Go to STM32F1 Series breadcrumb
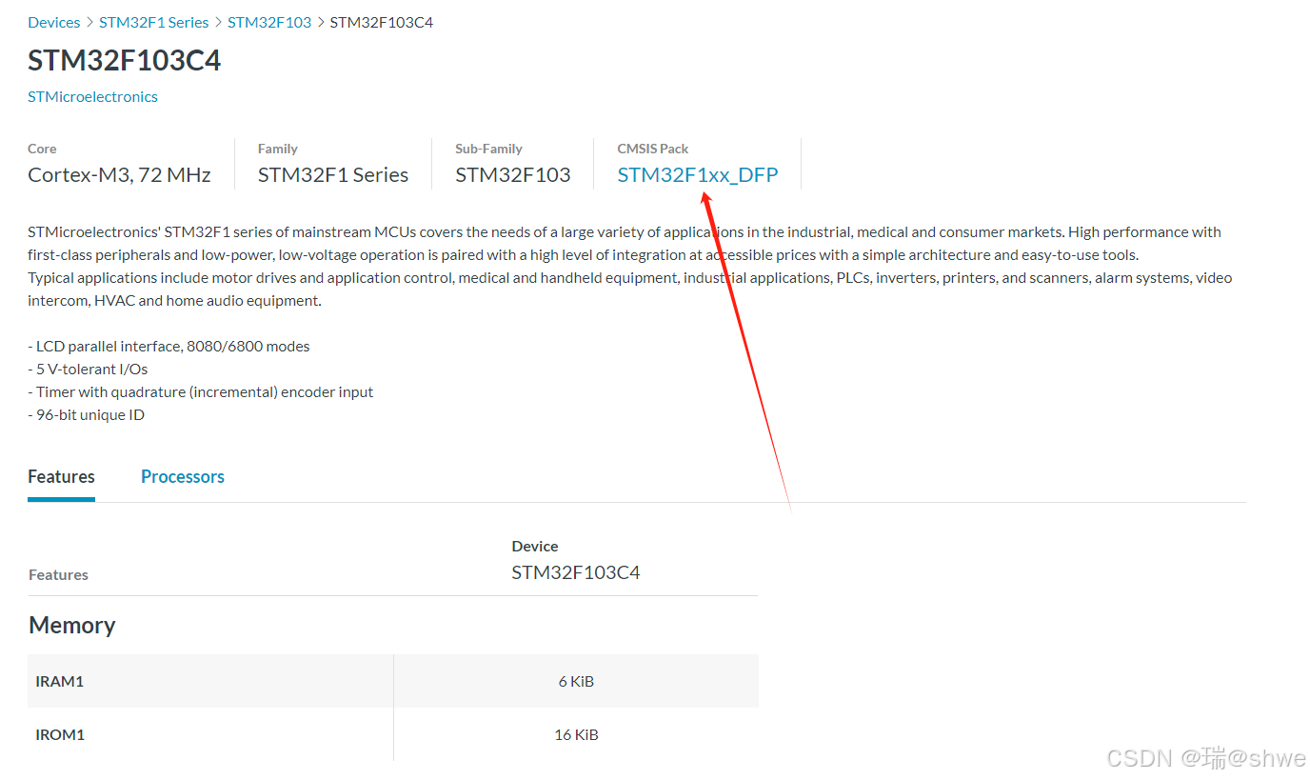This screenshot has height=780, width=1310. click(153, 22)
